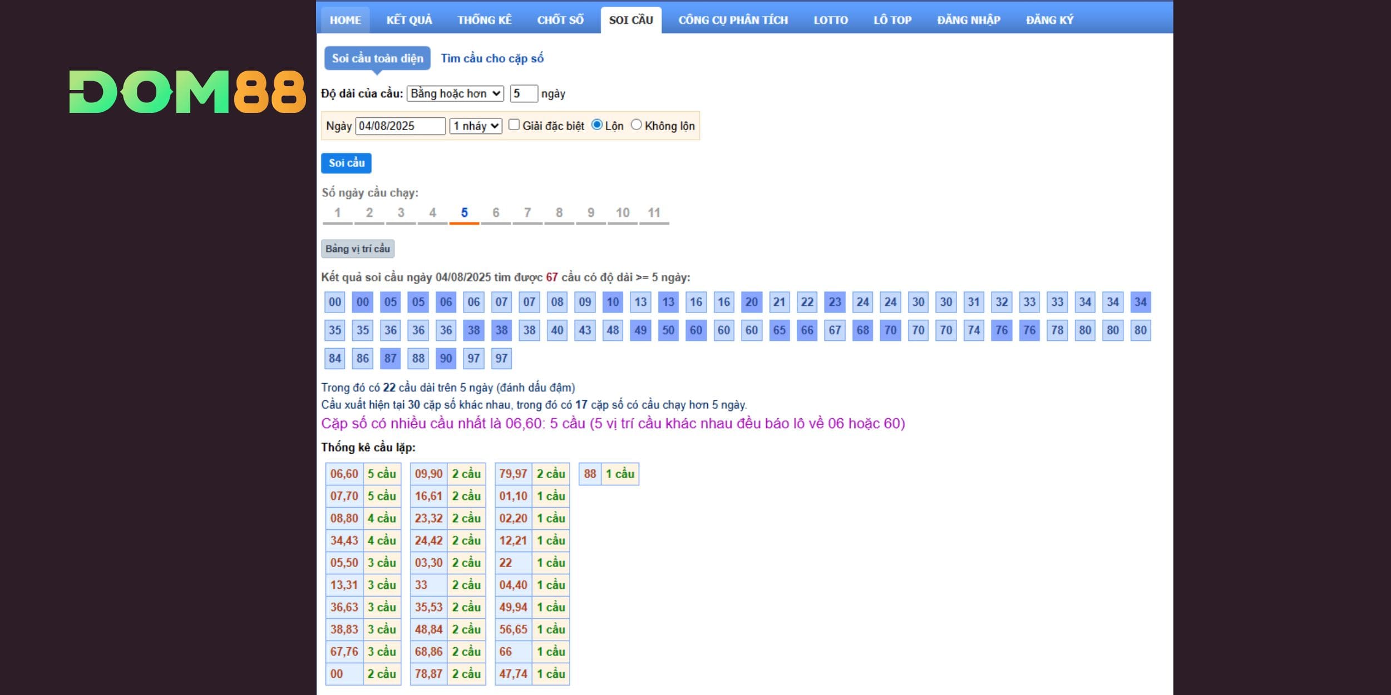The image size is (1391, 695).
Task: Click the Bảng vị trí cầu button
Action: [358, 249]
